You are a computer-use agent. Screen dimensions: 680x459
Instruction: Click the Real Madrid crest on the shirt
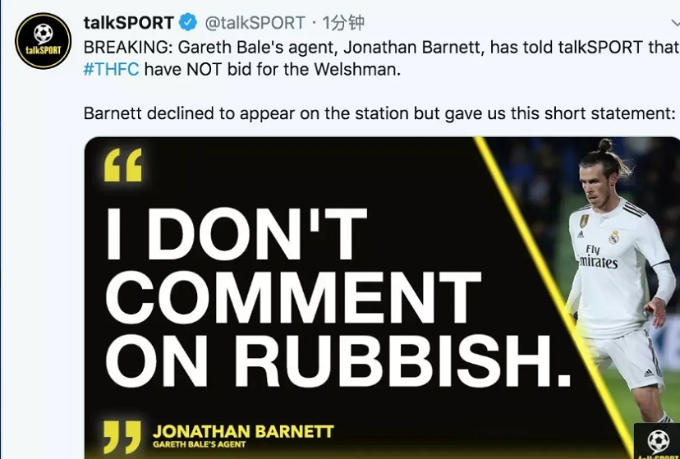coord(613,236)
